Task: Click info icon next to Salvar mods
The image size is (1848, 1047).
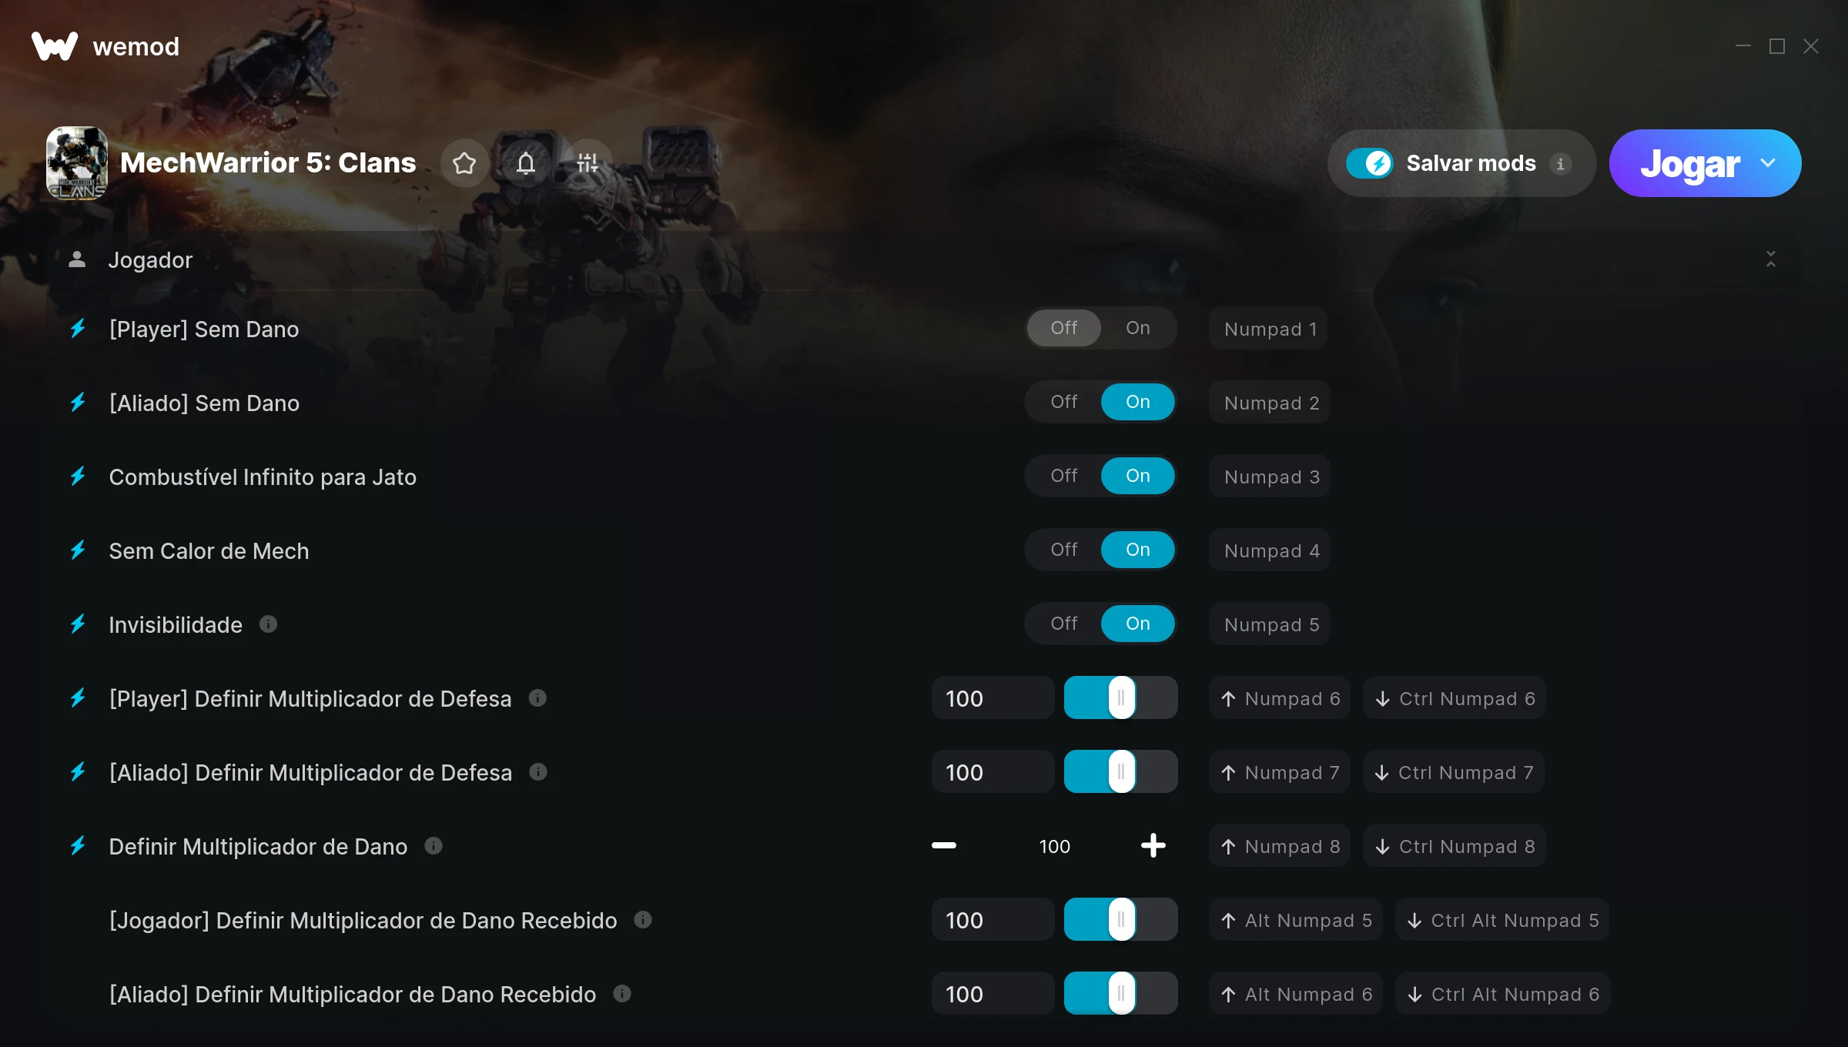Action: 1561,164
